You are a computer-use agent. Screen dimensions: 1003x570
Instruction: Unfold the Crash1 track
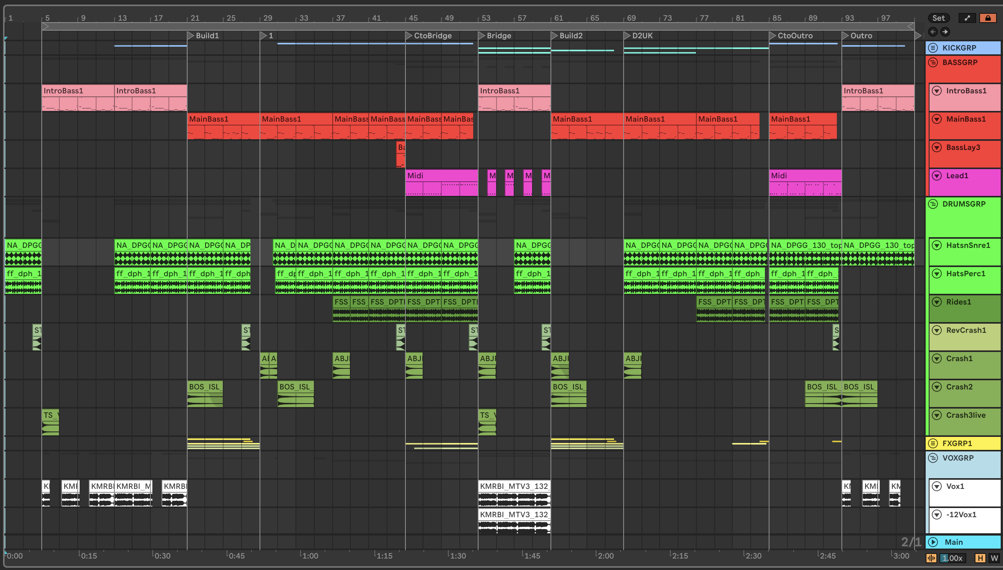tap(937, 358)
